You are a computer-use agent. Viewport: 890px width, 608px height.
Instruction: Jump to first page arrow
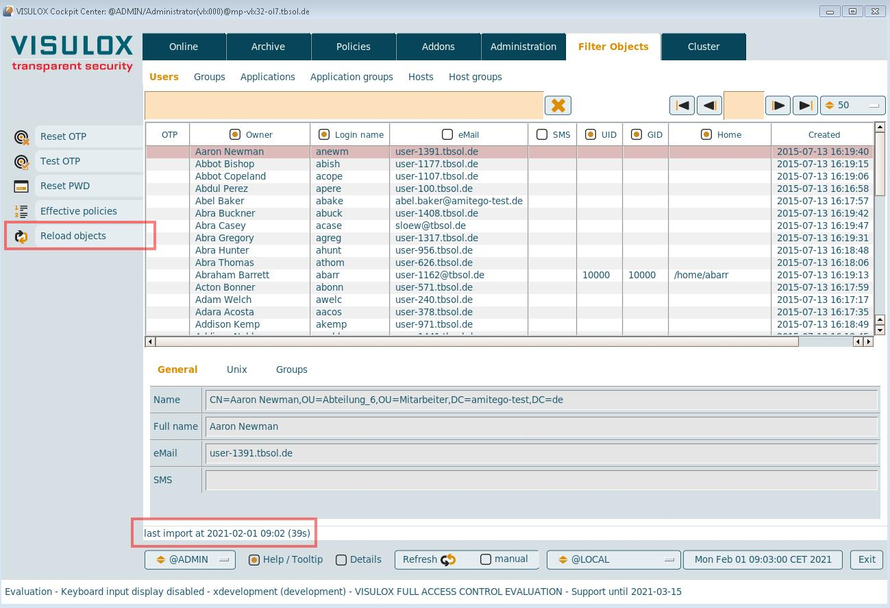(x=682, y=106)
